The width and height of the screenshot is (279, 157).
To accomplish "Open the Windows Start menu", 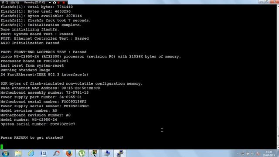I will pos(5,153).
